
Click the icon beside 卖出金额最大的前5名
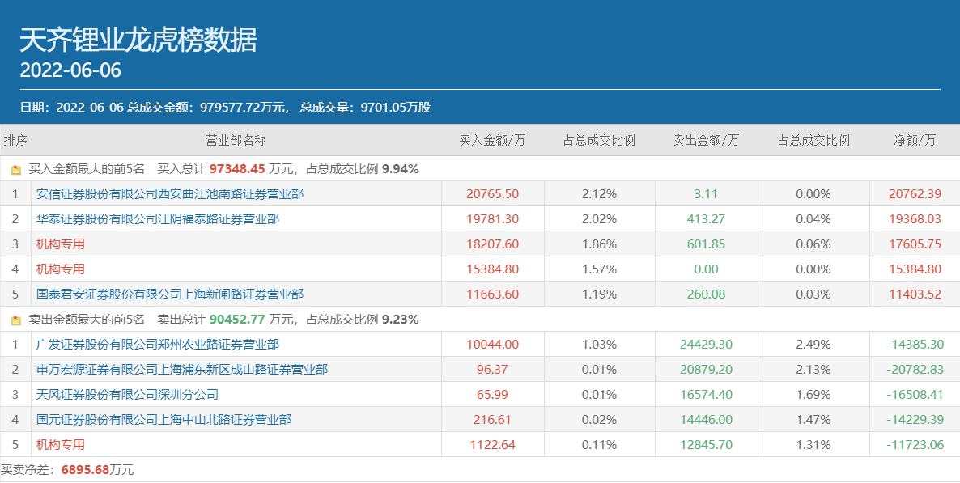(x=16, y=320)
